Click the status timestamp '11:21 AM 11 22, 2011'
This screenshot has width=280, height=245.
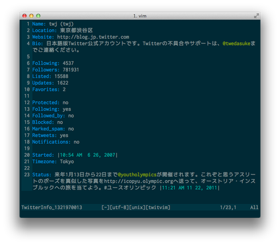tap(190, 188)
